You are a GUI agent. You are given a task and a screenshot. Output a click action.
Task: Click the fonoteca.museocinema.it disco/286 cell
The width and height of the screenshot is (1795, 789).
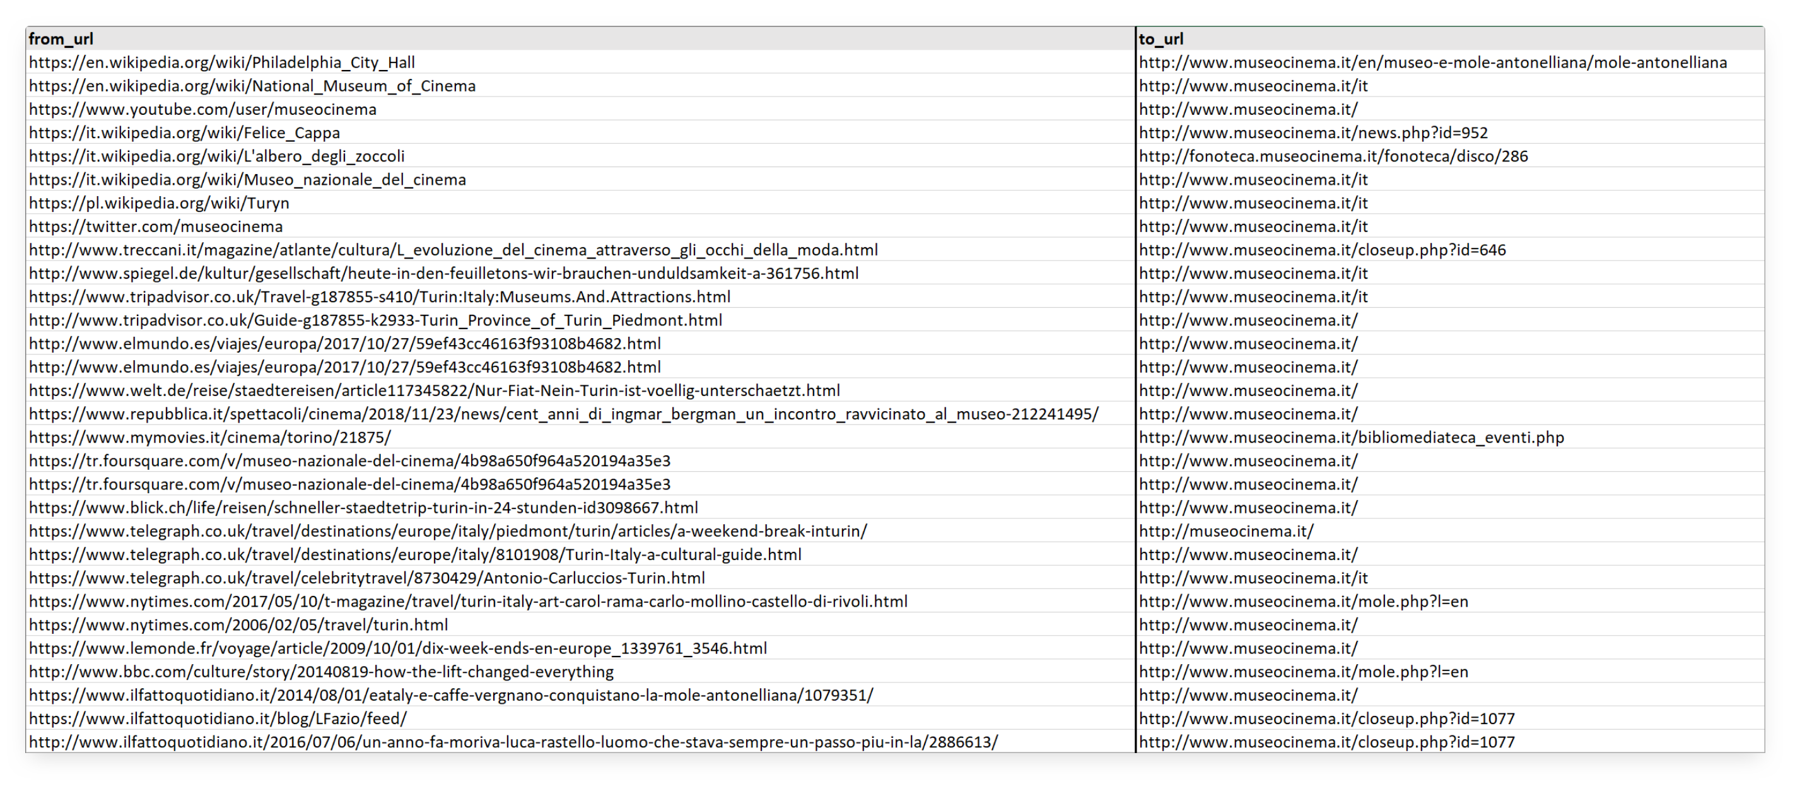[1333, 156]
